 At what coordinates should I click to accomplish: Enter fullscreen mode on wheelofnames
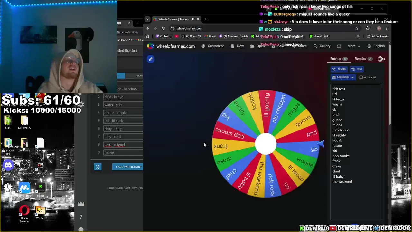[339, 46]
